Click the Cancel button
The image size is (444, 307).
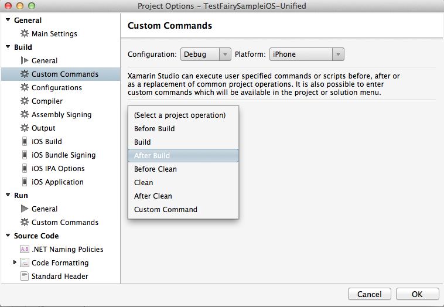(369, 294)
